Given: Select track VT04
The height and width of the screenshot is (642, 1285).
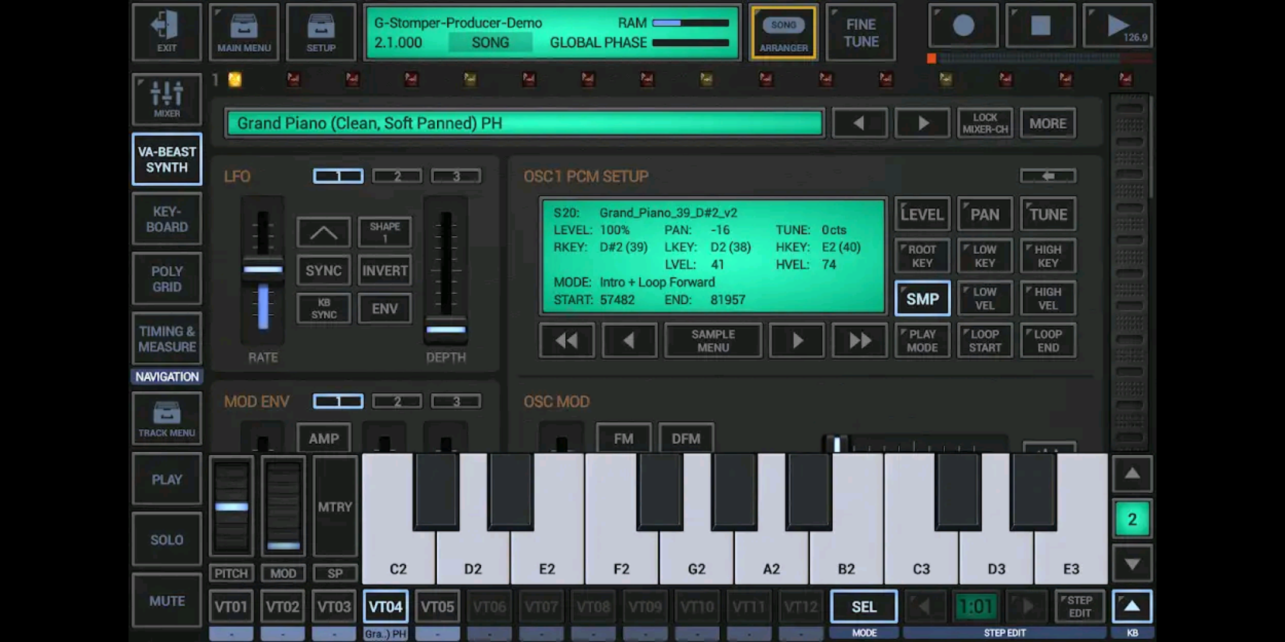Looking at the screenshot, I should click(x=385, y=606).
